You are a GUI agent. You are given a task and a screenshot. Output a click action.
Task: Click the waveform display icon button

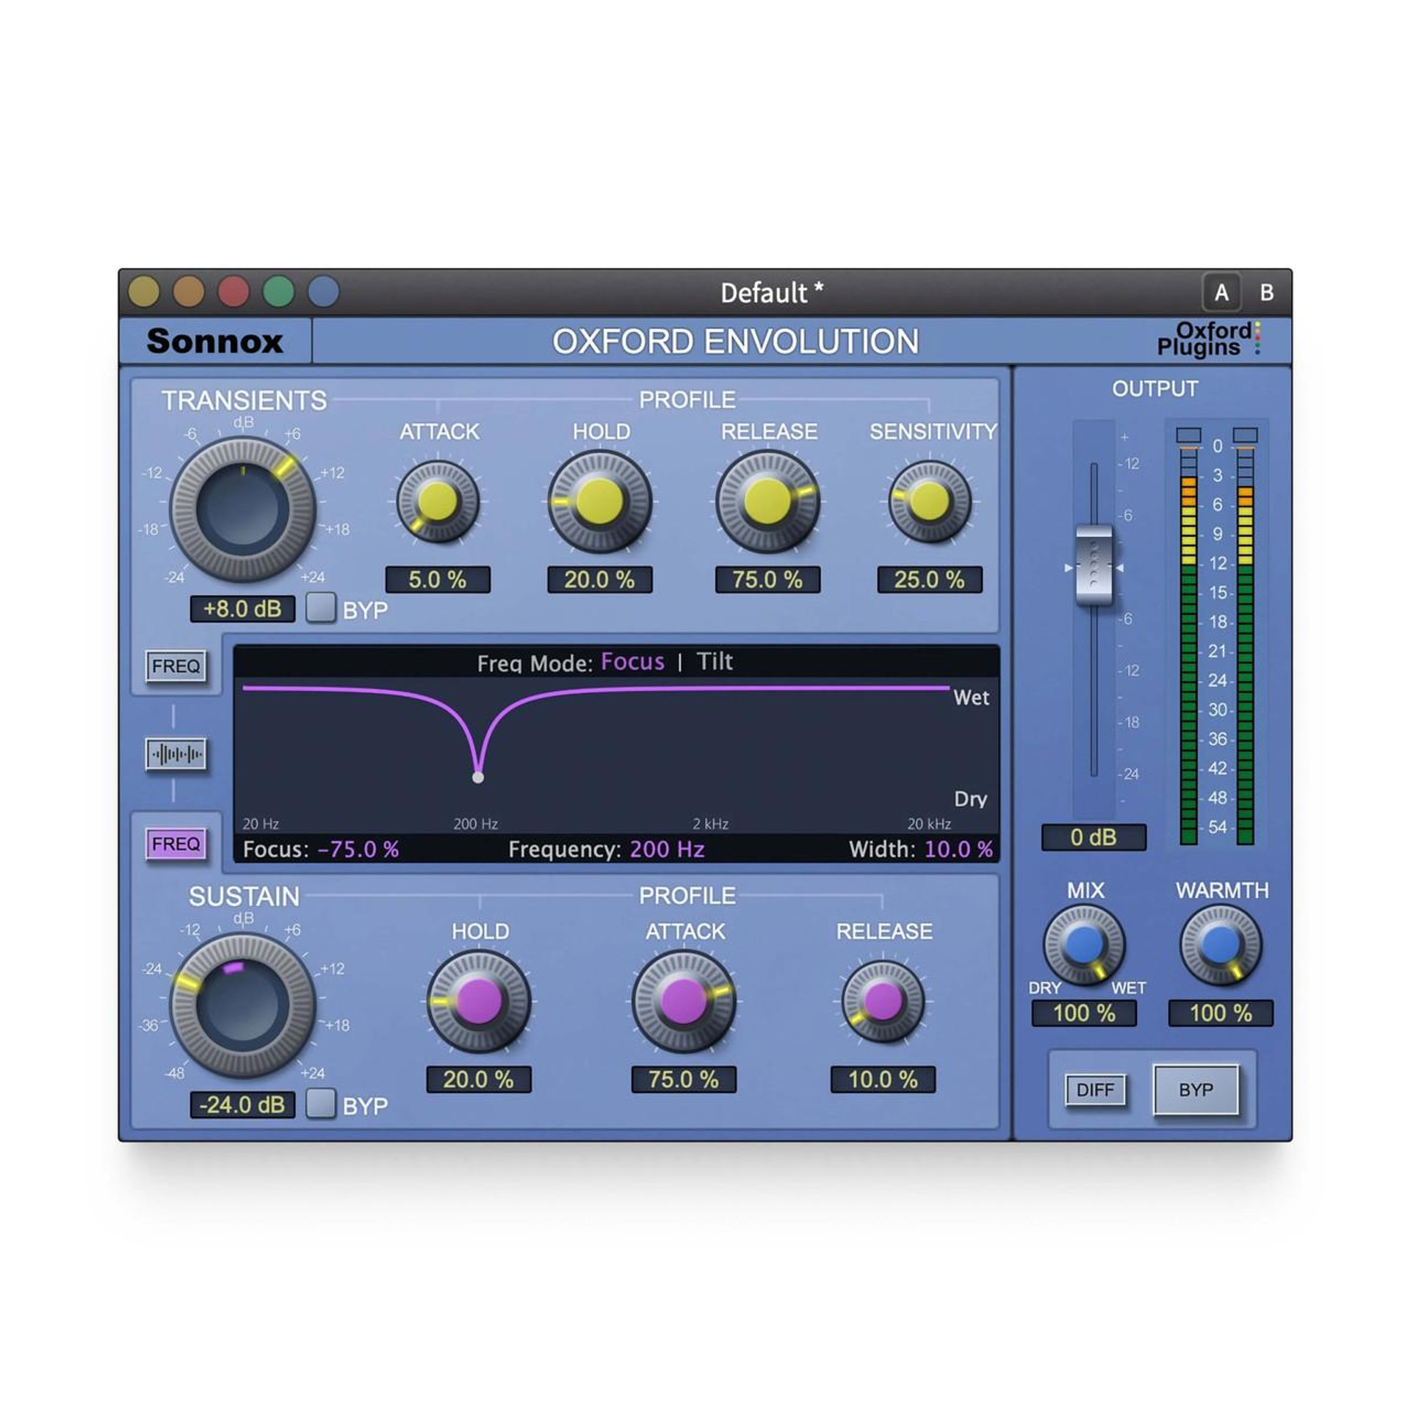[x=176, y=753]
